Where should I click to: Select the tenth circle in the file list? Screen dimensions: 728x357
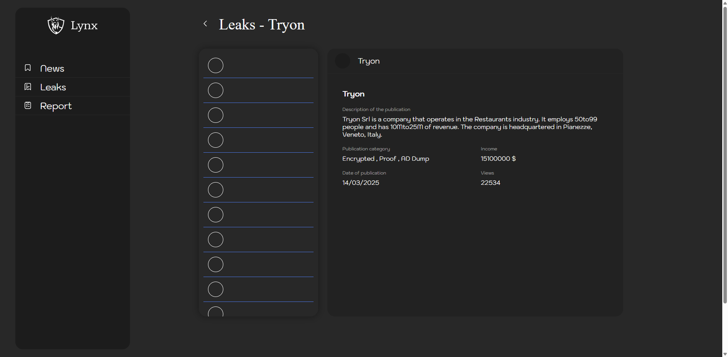pos(216,289)
